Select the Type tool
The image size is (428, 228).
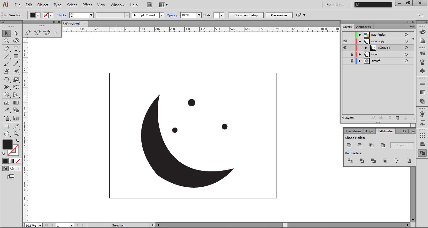[x=16, y=49]
